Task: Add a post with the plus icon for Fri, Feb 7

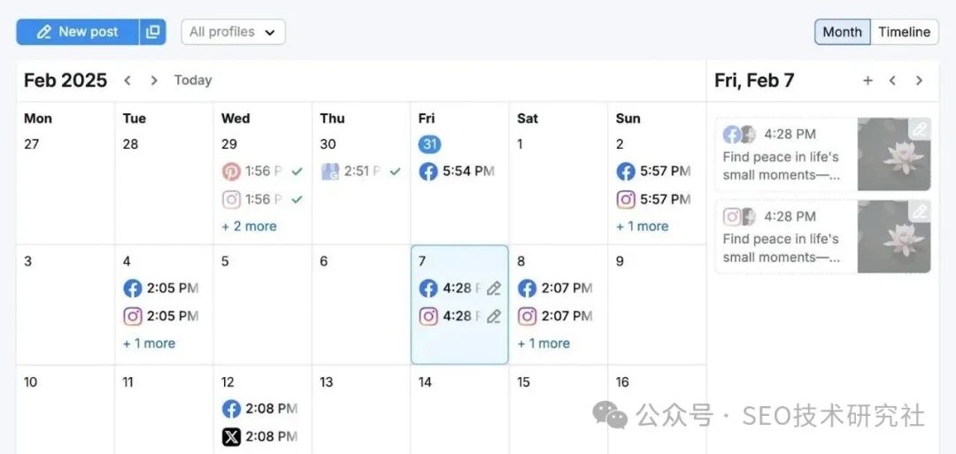Action: pos(867,81)
